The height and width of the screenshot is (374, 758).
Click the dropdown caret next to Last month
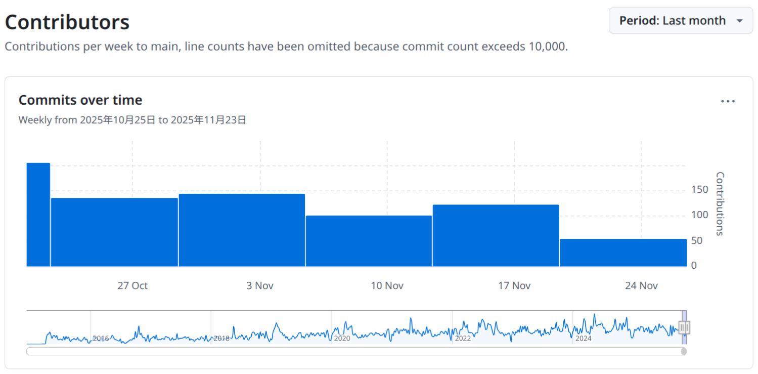(x=740, y=21)
